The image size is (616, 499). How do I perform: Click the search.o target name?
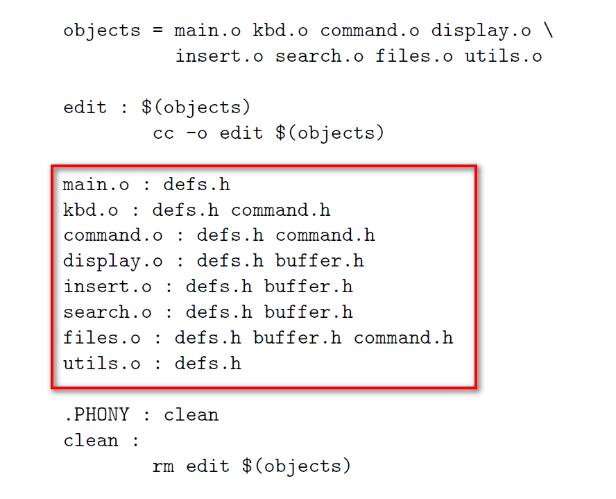click(x=108, y=312)
